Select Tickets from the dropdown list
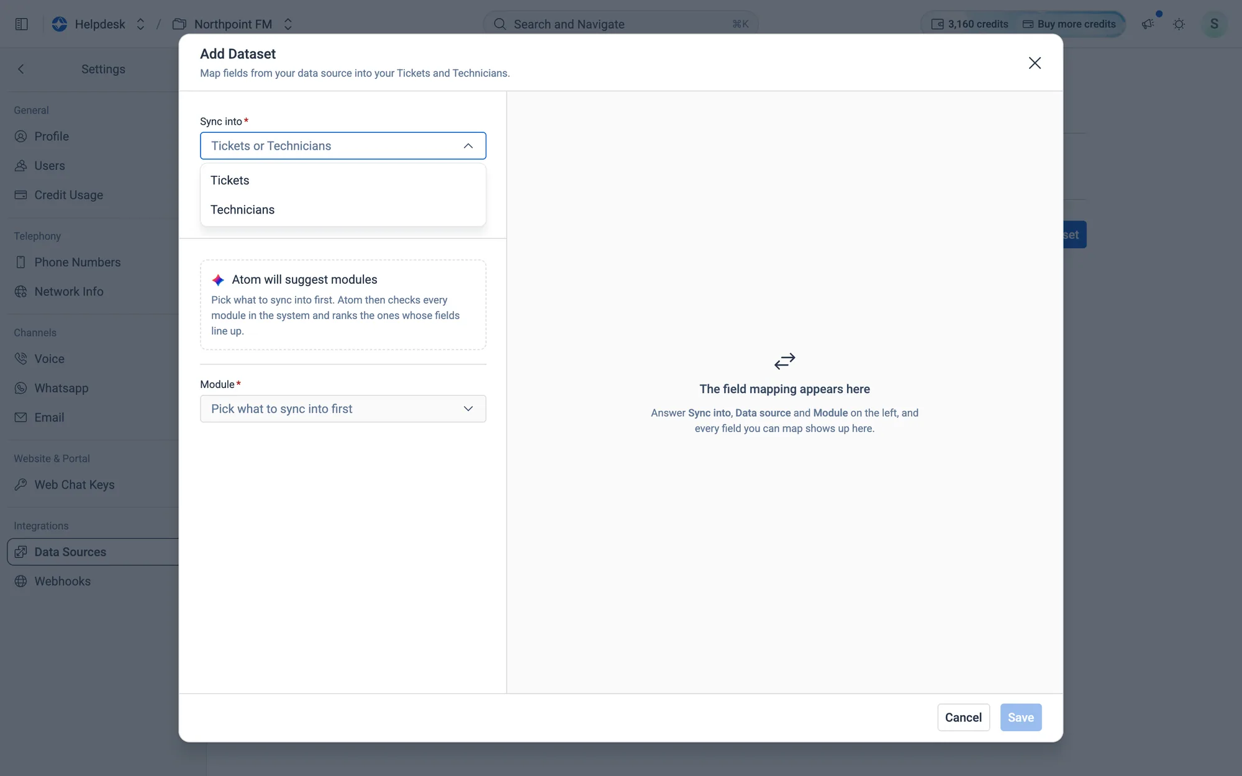Image resolution: width=1242 pixels, height=776 pixels. click(x=343, y=180)
